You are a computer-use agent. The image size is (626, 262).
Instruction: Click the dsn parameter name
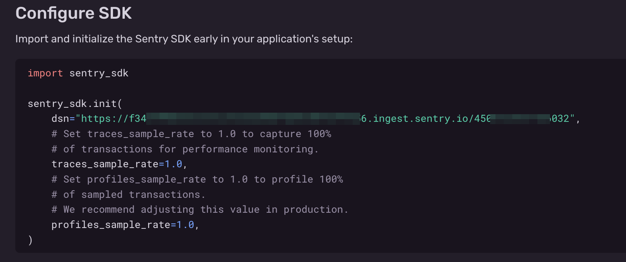pos(60,119)
